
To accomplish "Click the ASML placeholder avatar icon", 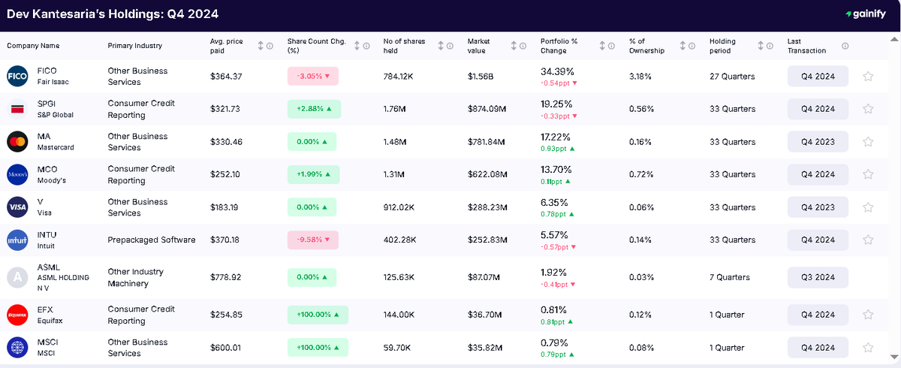I will [17, 277].
